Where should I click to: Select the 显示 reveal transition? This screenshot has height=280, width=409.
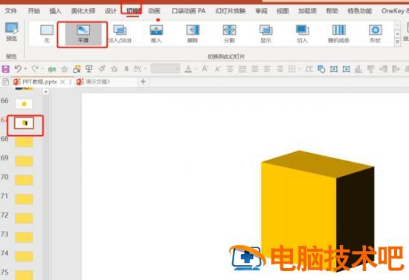tap(265, 34)
